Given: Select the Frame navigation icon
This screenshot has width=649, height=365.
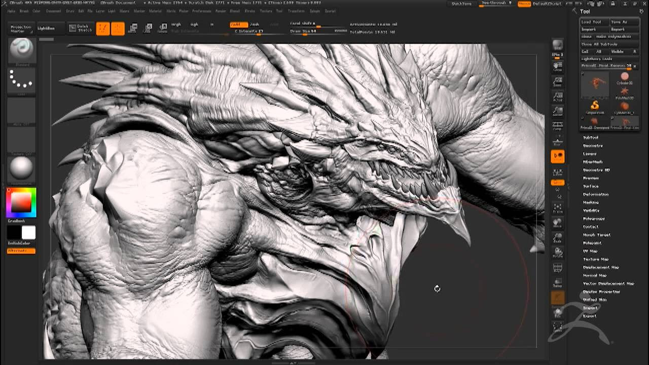Looking at the screenshot, I should coord(558,209).
